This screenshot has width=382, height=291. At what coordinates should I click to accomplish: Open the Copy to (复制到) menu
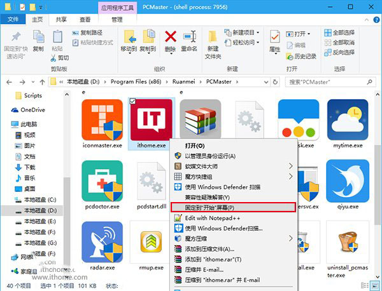[x=148, y=41]
